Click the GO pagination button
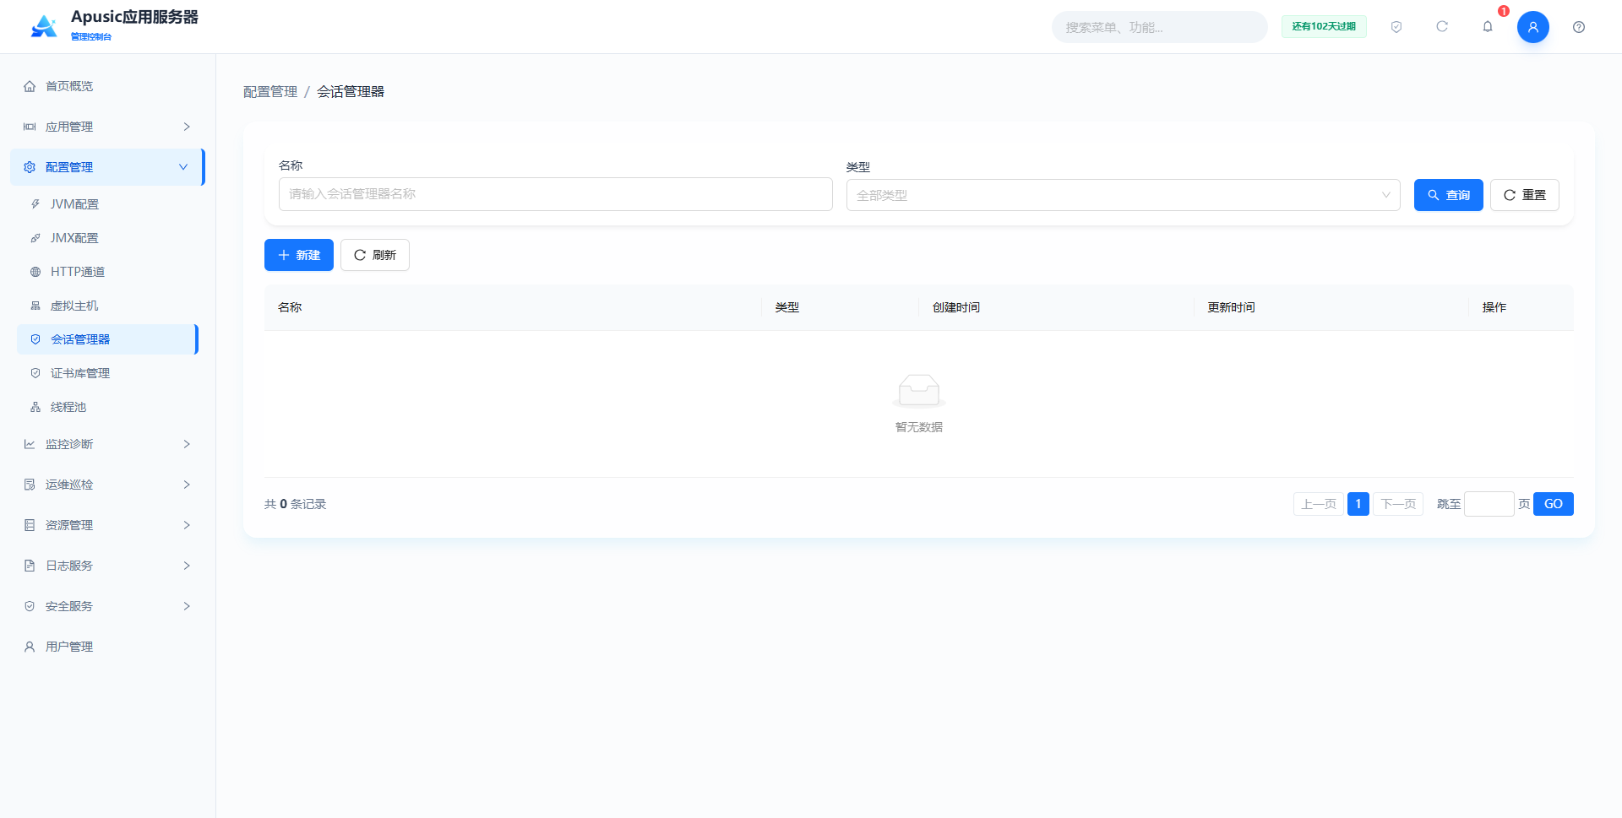Screen dimensions: 1622x818 click(x=1553, y=504)
